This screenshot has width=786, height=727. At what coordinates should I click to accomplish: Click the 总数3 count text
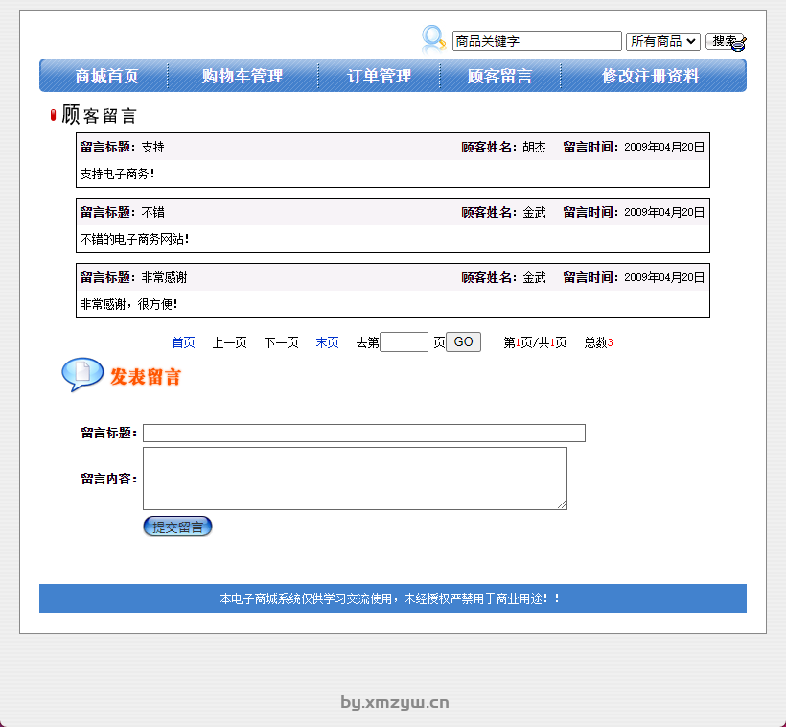pos(598,342)
